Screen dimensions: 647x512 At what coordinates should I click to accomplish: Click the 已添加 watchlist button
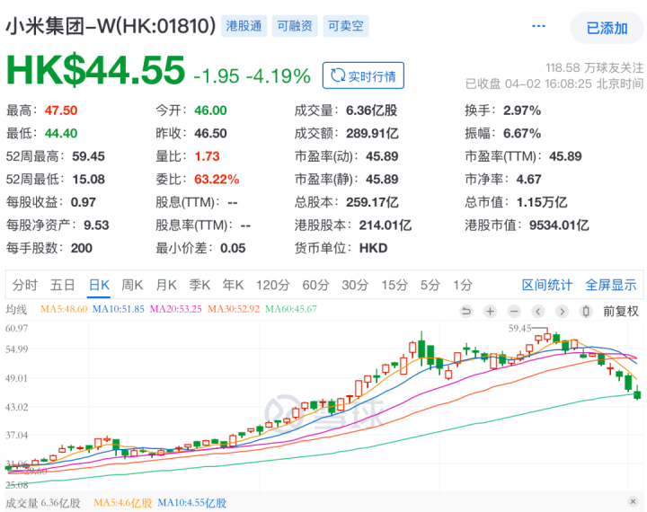point(607,28)
